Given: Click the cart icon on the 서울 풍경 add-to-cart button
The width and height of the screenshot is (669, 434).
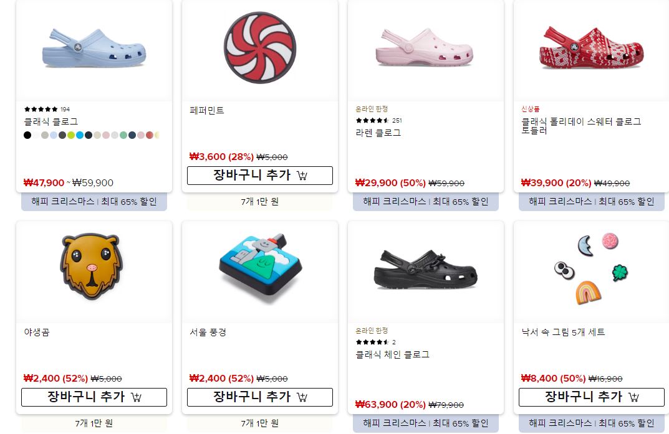Looking at the screenshot, I should 302,397.
